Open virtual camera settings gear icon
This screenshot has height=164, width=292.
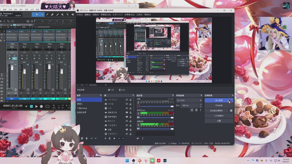(231, 110)
